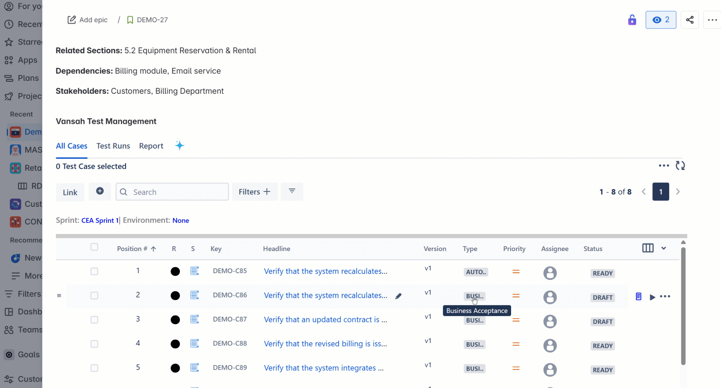Open the Environment None selector
Screen dimensions: 721x388
point(181,220)
